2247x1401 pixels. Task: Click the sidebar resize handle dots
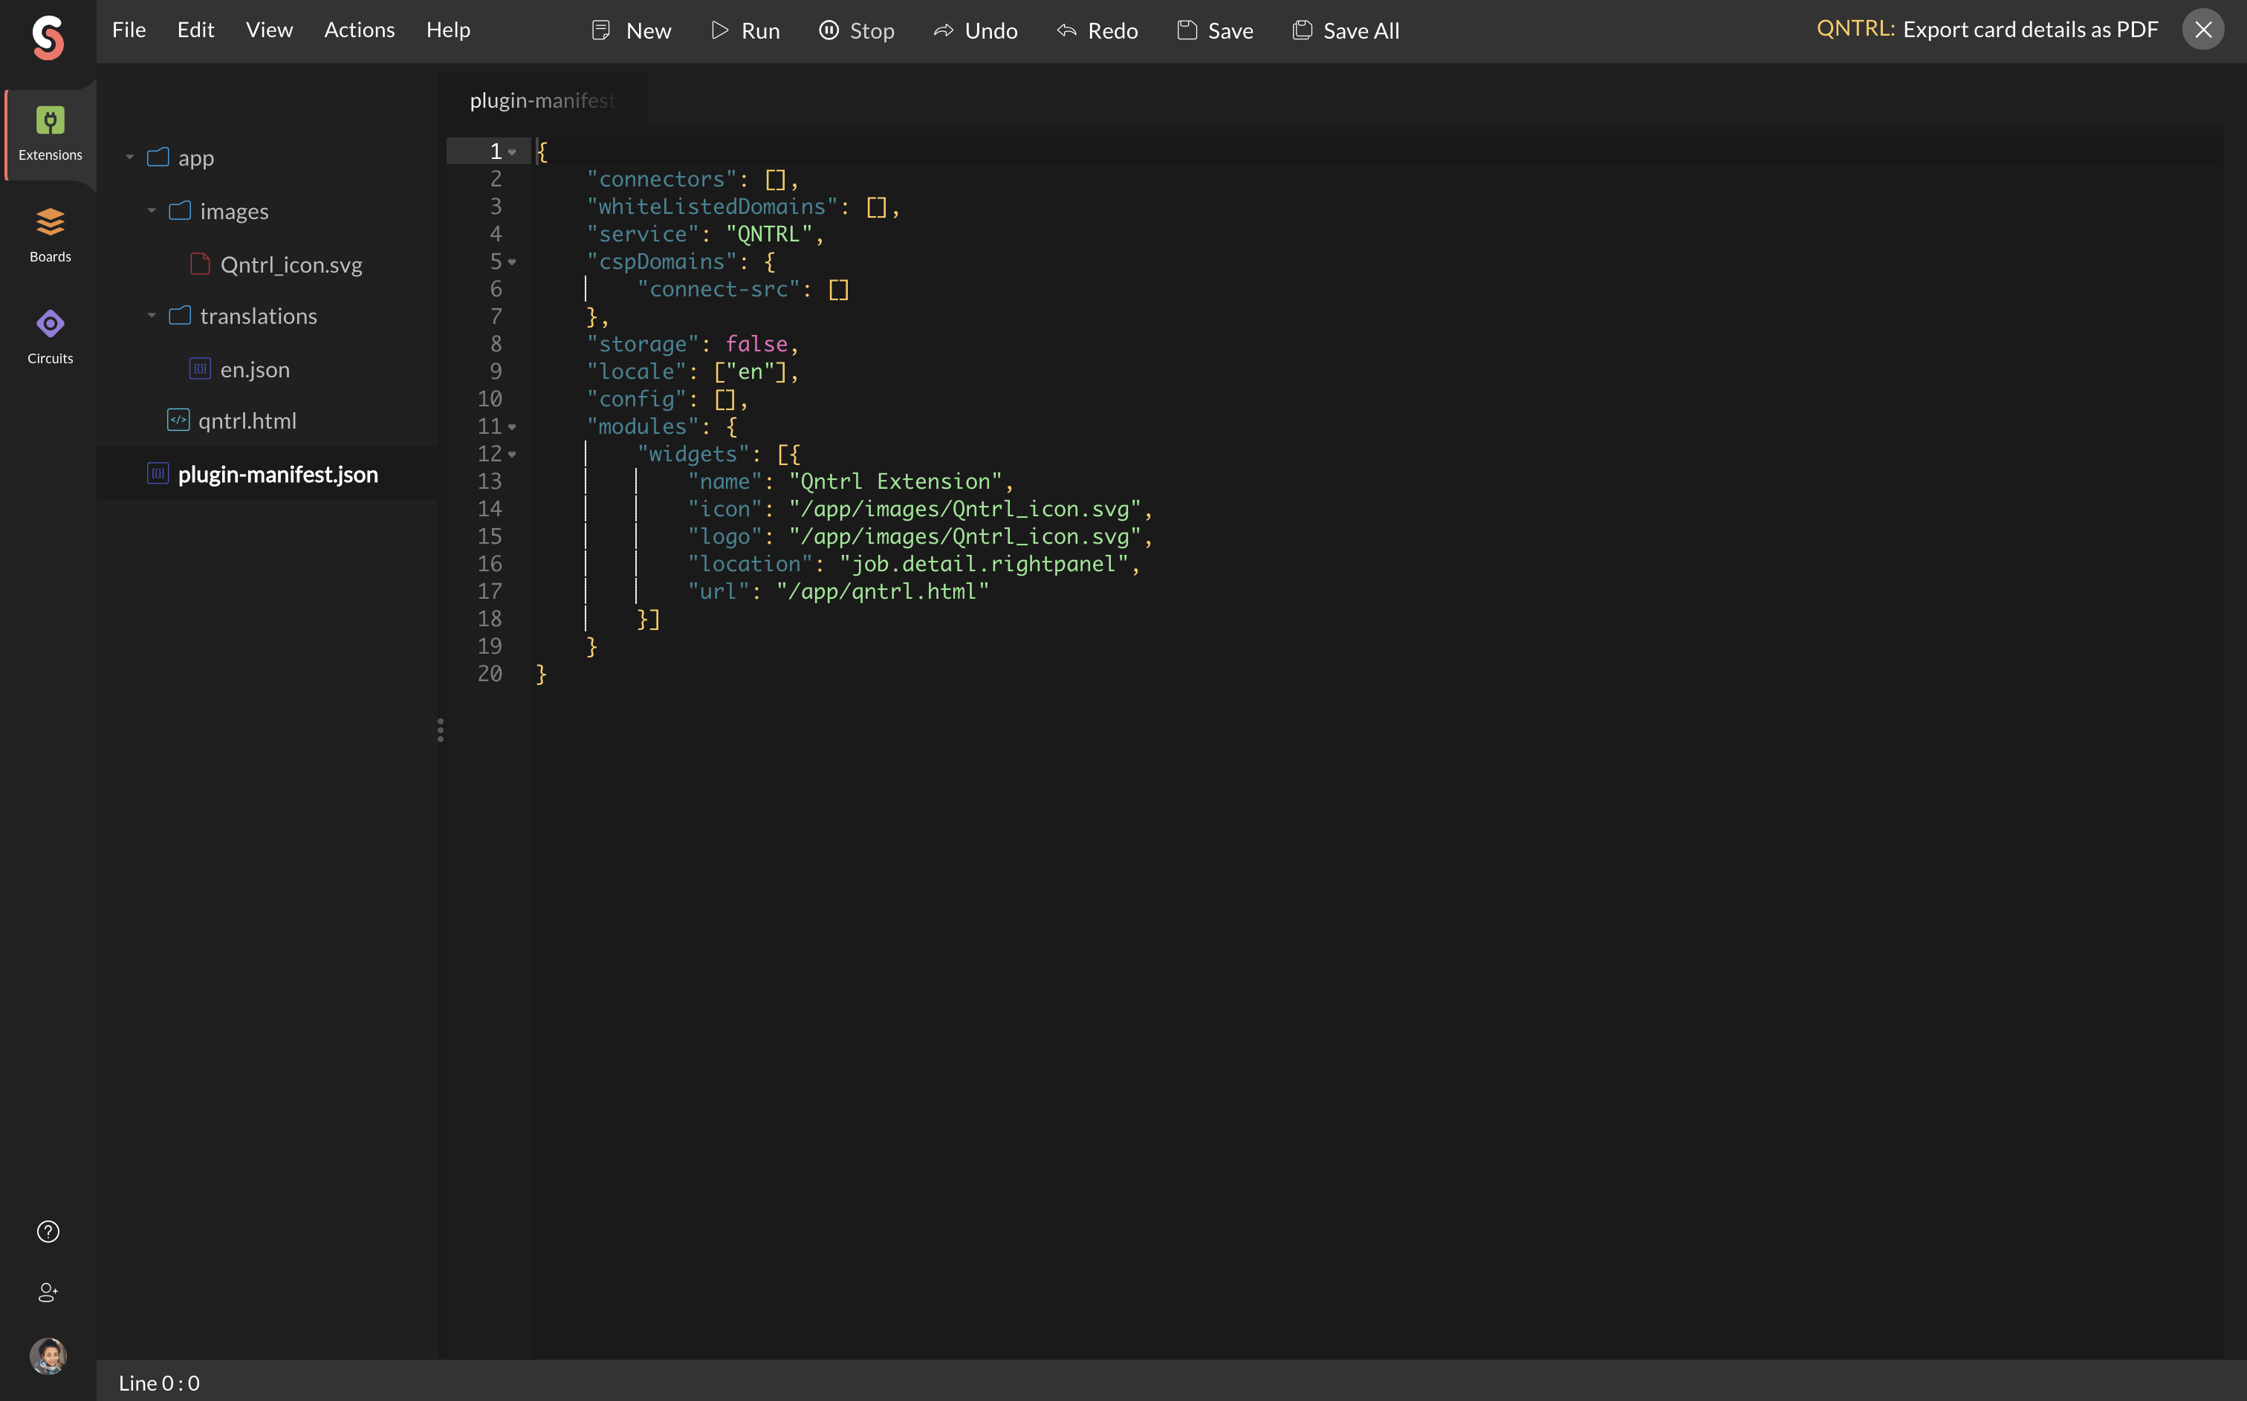(440, 730)
